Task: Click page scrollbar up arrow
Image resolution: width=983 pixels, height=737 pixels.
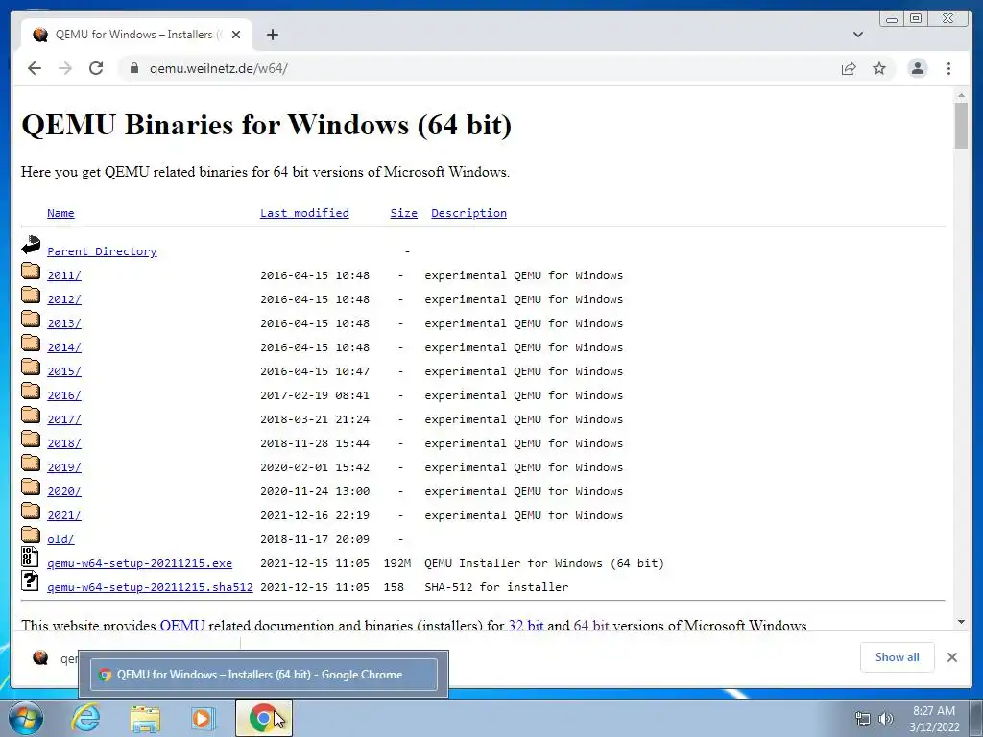Action: click(961, 95)
